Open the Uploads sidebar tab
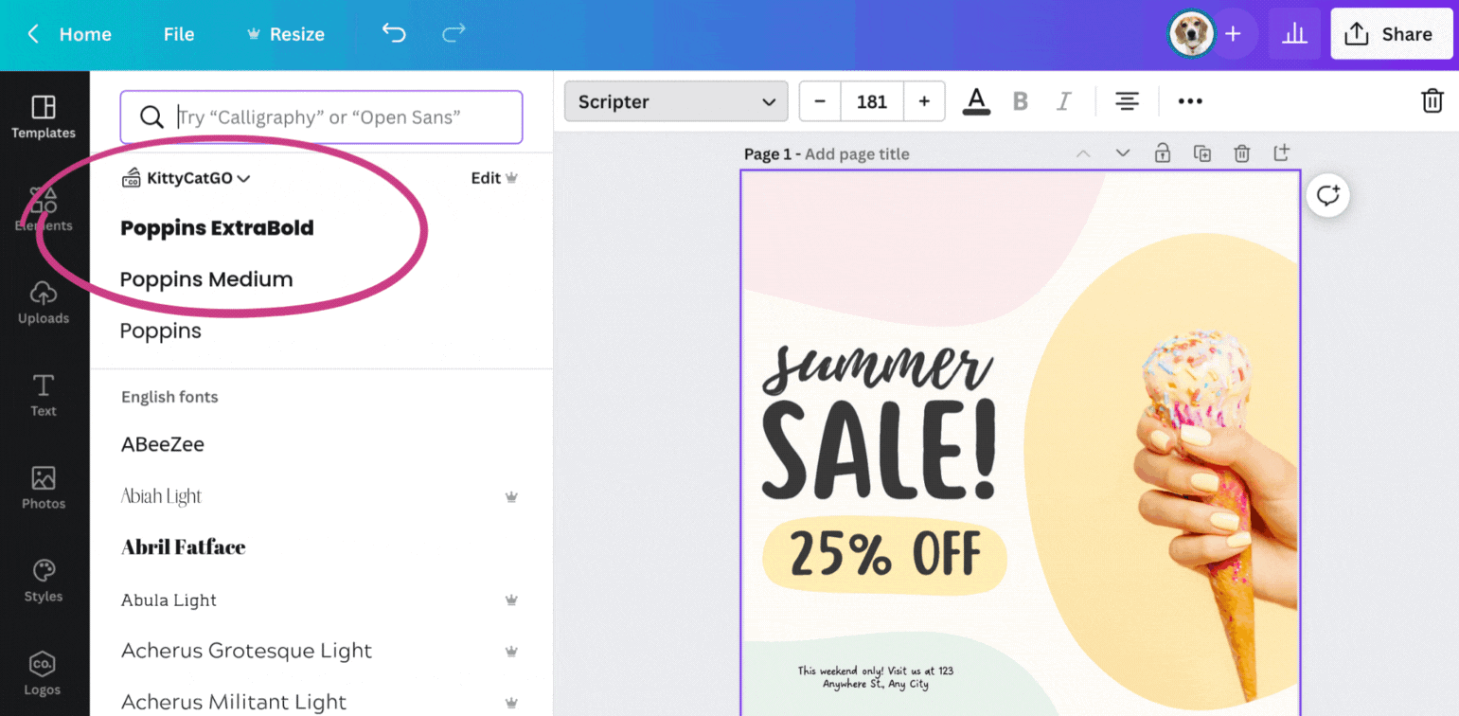 tap(44, 303)
